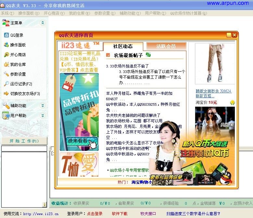This screenshot has height=218, width=253.
Task: Click 扫描进度三个数字是什么意思? link
Action: coord(193,214)
